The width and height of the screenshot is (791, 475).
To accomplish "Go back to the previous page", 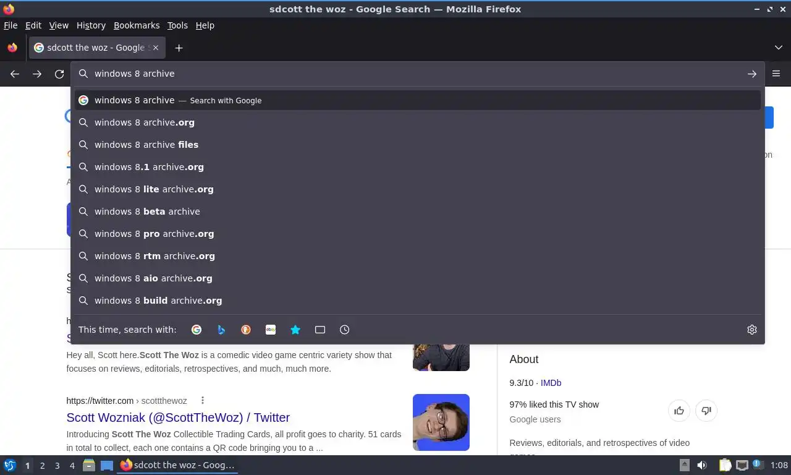I will pos(15,74).
